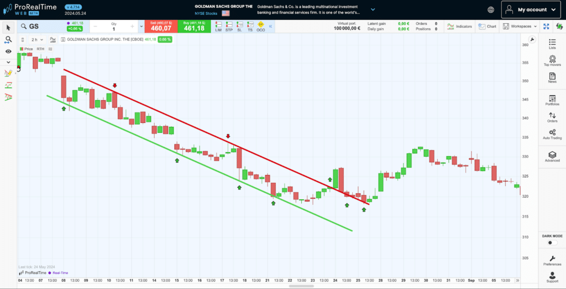566x289 pixels.
Task: Choose the SL stop loss icon
Action: (x=239, y=27)
